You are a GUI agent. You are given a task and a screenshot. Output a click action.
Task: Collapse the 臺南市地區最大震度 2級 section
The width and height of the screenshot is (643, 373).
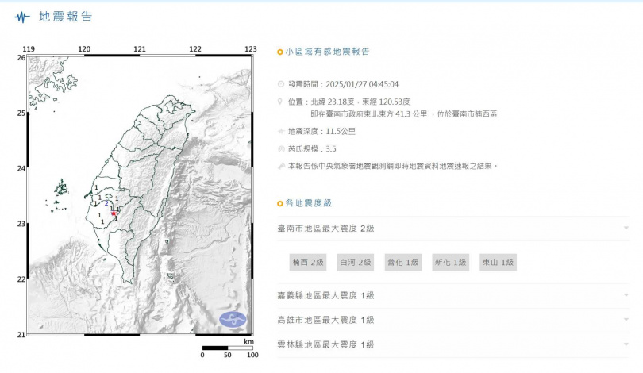(x=453, y=229)
